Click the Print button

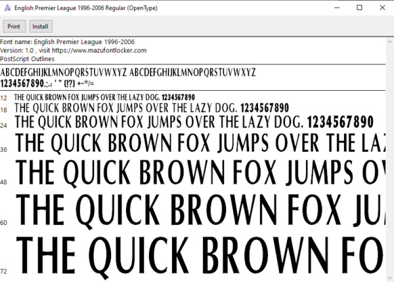(14, 26)
